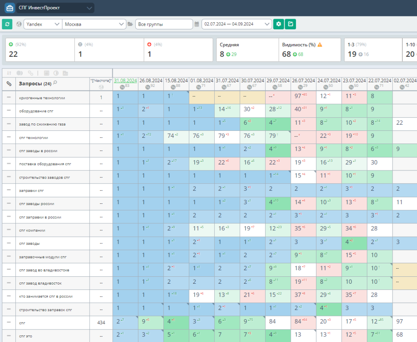This screenshot has height=342, width=417.
Task: Toggle the minus marker for 'заправки спг'
Action: 9,190
